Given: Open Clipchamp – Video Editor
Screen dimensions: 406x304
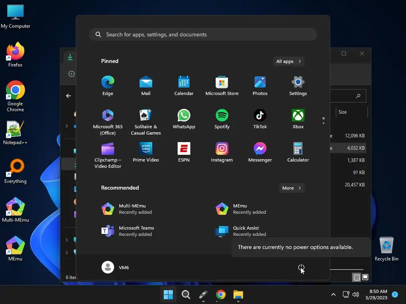Looking at the screenshot, I should tap(108, 155).
